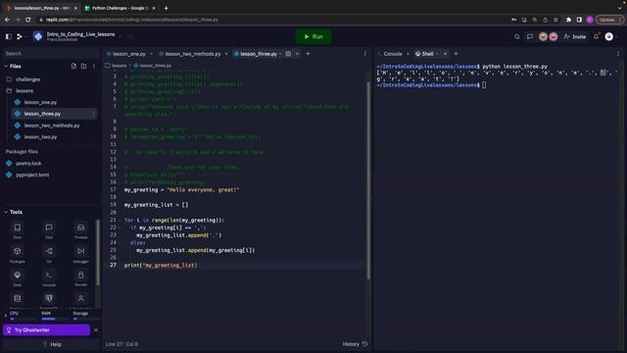
Task: Open pyproject.toml packager file
Action: tap(32, 175)
